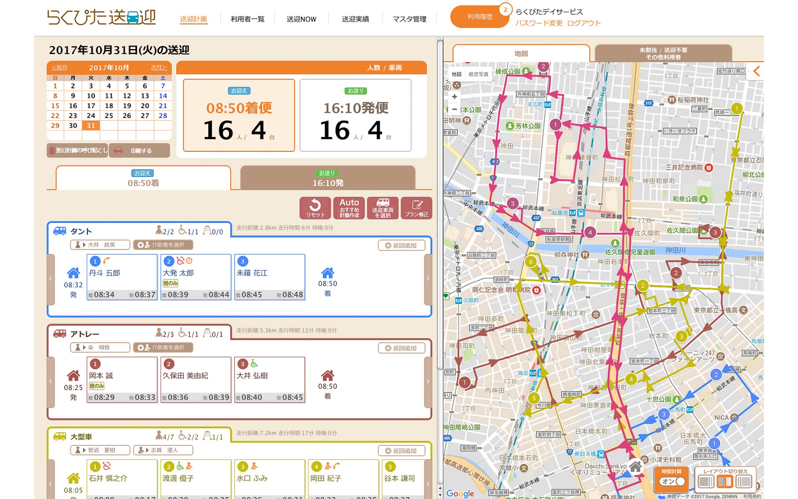Go to next month via 次月 link
The width and height of the screenshot is (798, 499).
click(x=158, y=67)
